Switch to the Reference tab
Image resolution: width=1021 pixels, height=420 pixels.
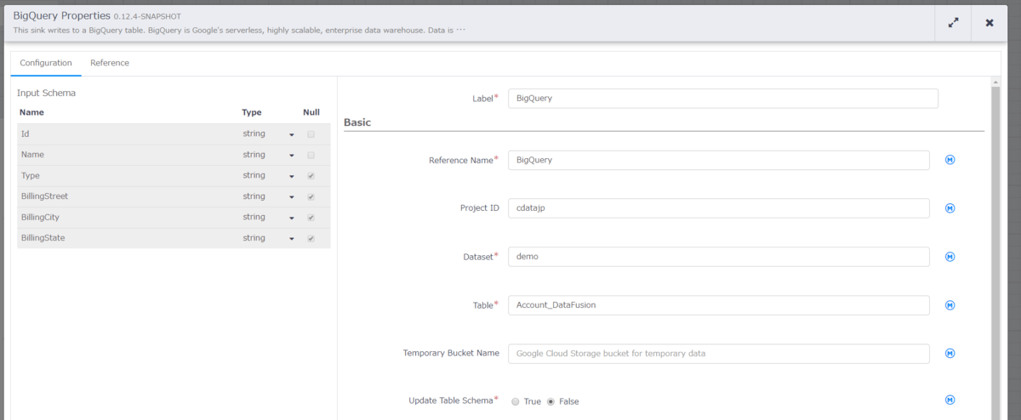click(x=110, y=63)
